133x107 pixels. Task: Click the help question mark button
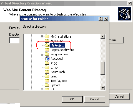(101, 19)
